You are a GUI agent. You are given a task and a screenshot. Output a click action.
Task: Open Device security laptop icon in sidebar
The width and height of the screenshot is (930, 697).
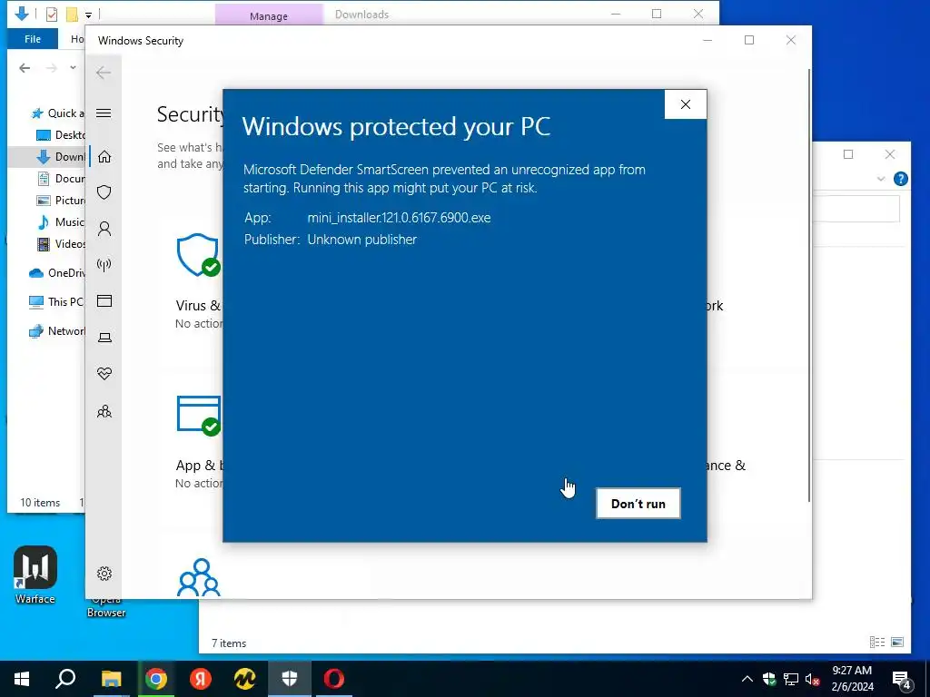pyautogui.click(x=104, y=338)
